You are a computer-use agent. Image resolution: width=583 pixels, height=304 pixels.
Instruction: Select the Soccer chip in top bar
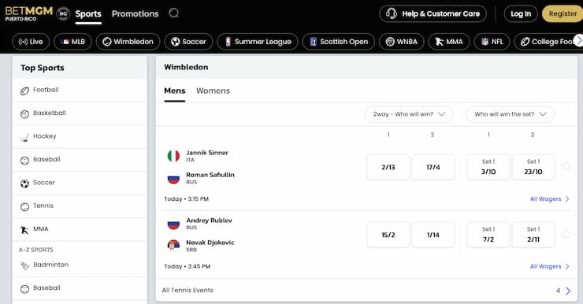point(188,42)
